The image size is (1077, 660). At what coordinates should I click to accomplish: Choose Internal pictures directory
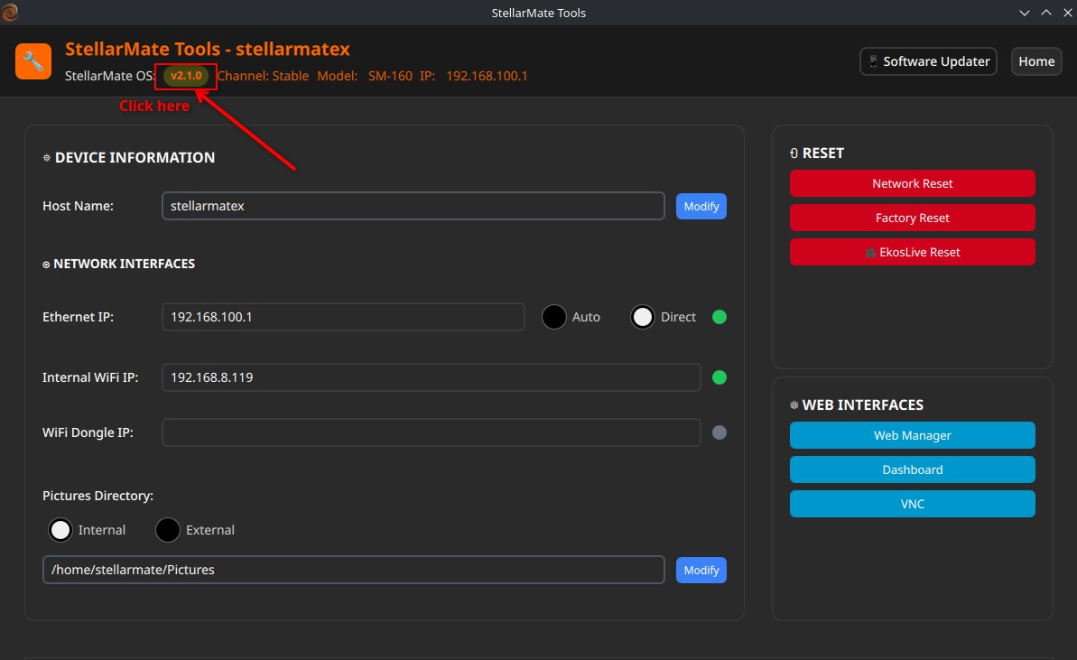tap(60, 529)
